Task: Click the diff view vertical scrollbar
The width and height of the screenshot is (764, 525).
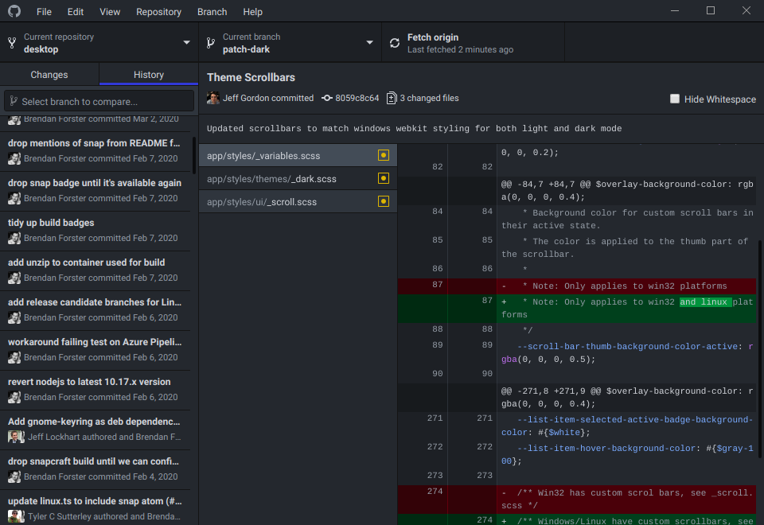Action: (x=761, y=348)
